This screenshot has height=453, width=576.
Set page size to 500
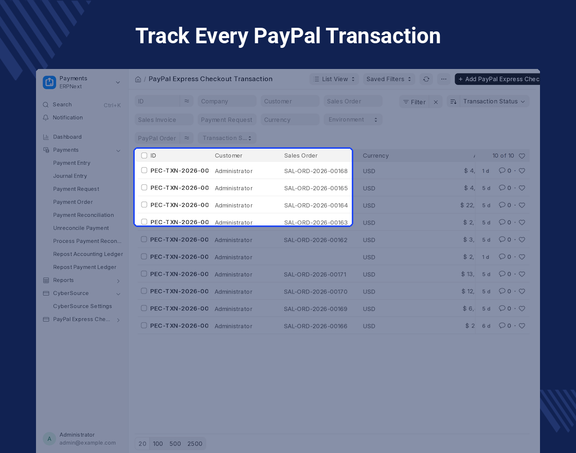(175, 444)
